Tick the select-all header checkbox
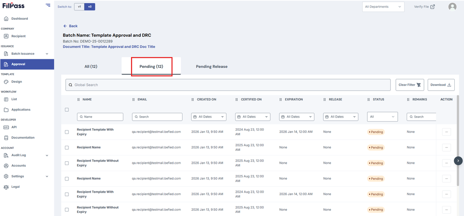Viewport: 464px width, 216px height. tap(67, 110)
